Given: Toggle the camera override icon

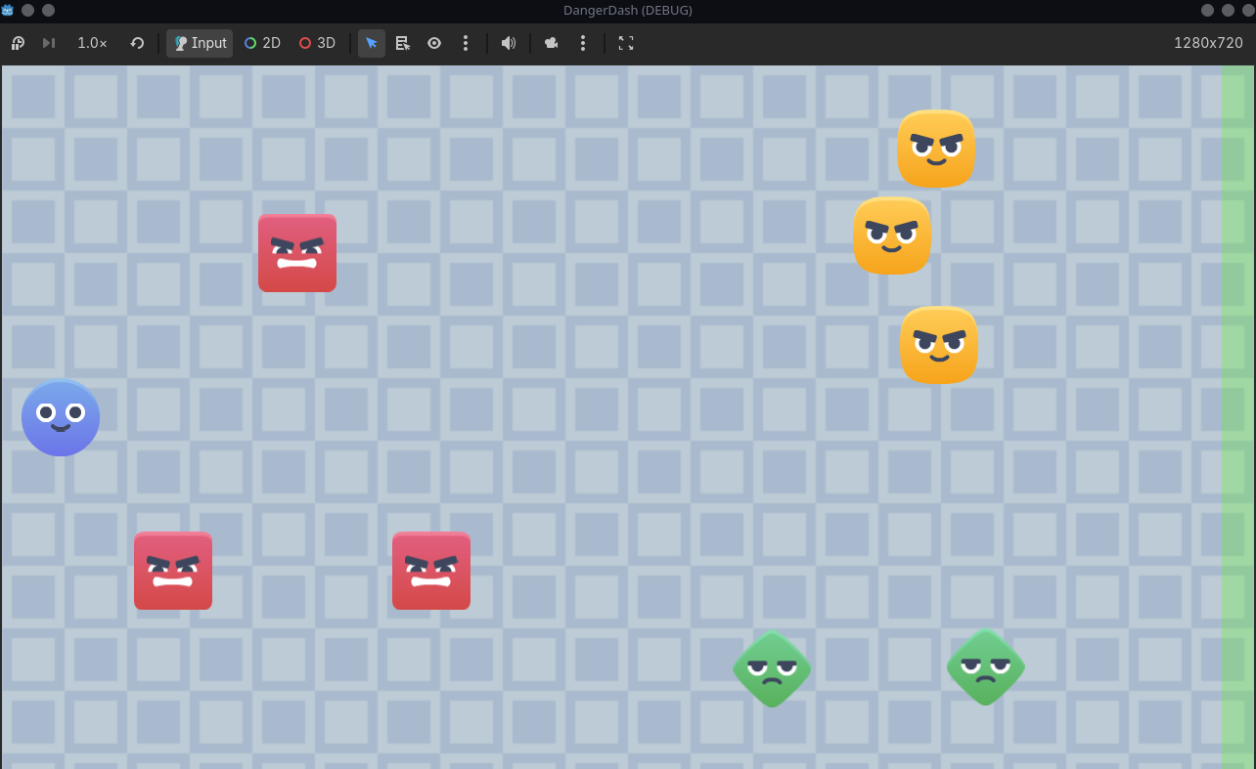Looking at the screenshot, I should click(x=552, y=43).
